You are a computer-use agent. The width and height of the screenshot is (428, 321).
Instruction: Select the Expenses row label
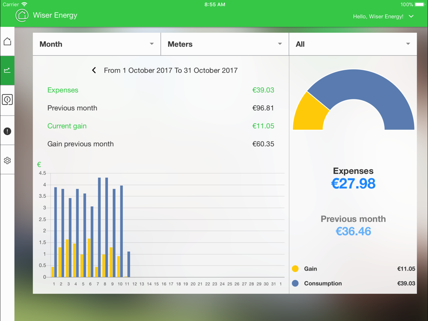coord(63,90)
